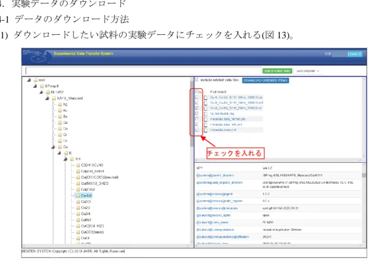Click file icon of metadata.main.yml
This screenshot has height=260, width=371.
206,130
